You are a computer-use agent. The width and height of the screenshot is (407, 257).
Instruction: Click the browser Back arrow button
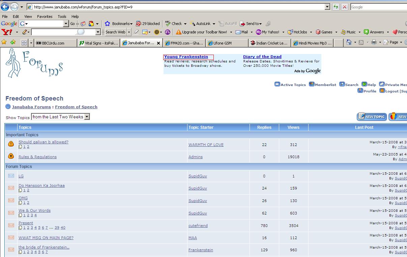pos(5,7)
